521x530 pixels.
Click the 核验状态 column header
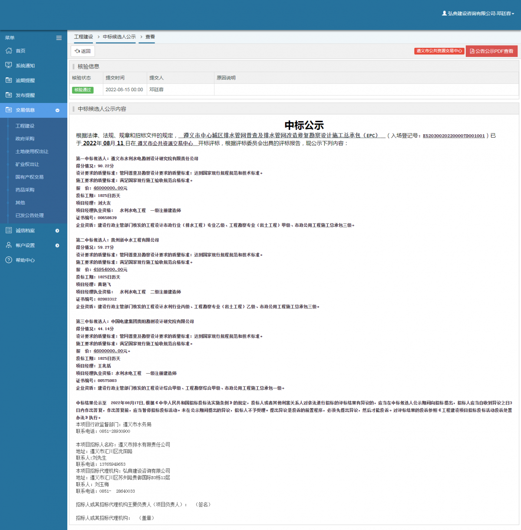pos(82,78)
